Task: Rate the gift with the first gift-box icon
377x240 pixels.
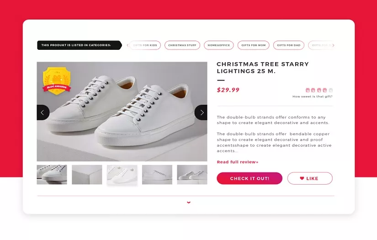Action: click(x=308, y=90)
